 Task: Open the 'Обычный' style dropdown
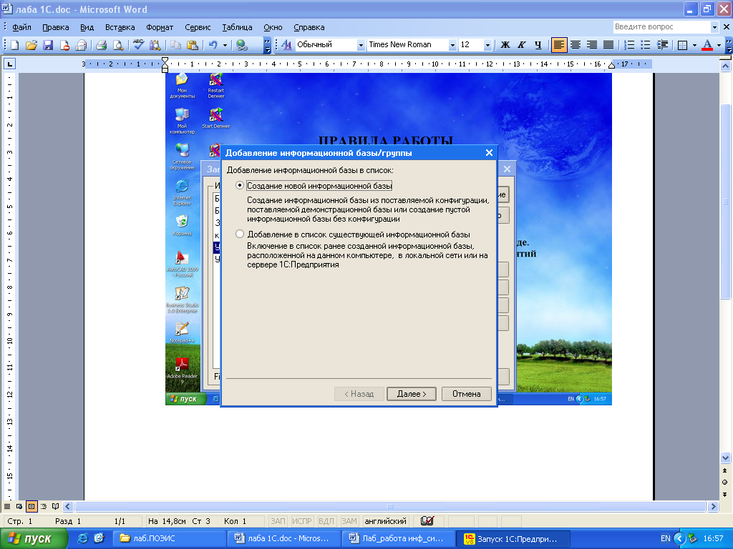coord(361,45)
